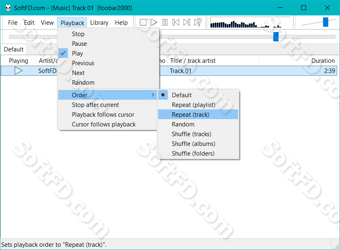The image size is (340, 250).
Task: Open the Help menu
Action: pyautogui.click(x=121, y=23)
